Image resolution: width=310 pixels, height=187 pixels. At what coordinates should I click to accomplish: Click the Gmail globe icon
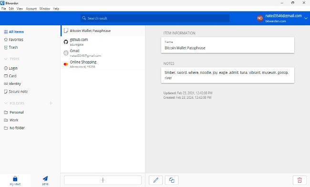pyautogui.click(x=66, y=53)
